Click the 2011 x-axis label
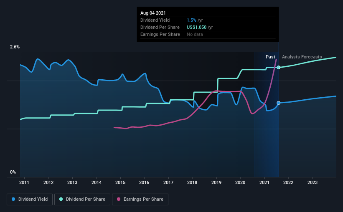343x212 pixels. point(24,182)
